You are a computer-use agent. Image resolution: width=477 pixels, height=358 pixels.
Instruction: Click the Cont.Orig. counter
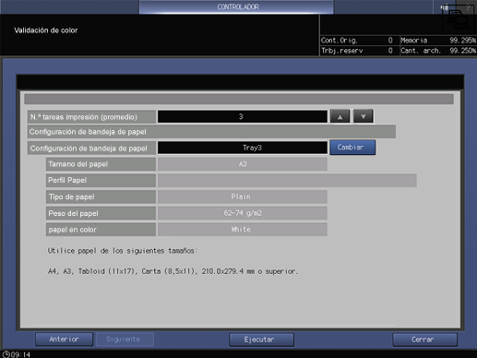coord(357,41)
